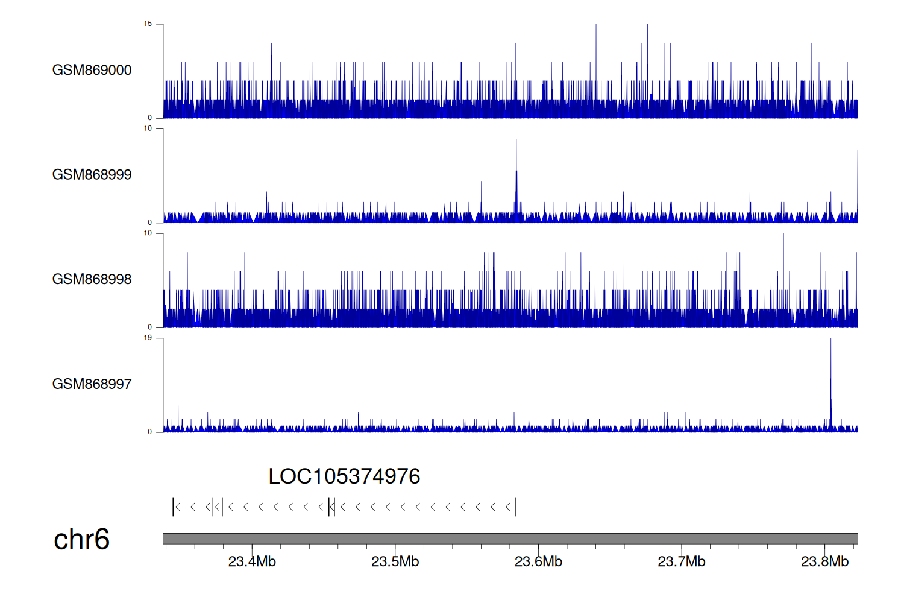Click the 23.4Mb axis tick label

click(252, 562)
